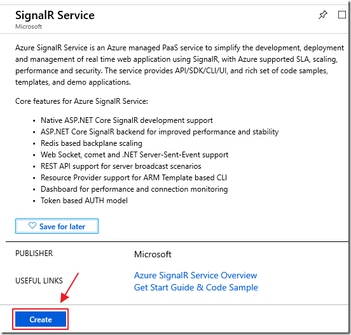Click the Web Socket, comet bullet item
This screenshot has width=351, height=335.
(135, 155)
